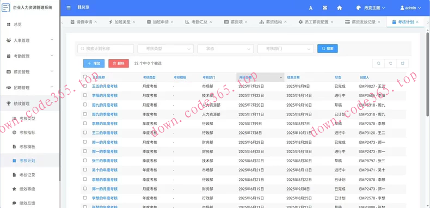Sort by 结束日期 column header
This screenshot has height=208, width=430.
tap(293, 77)
